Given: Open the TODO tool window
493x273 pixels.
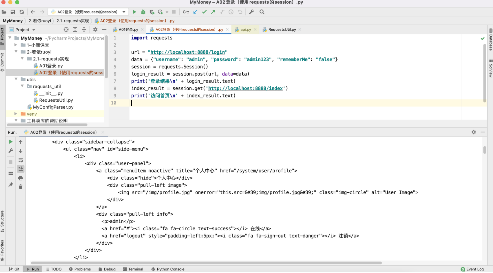Looking at the screenshot, I should (54, 269).
